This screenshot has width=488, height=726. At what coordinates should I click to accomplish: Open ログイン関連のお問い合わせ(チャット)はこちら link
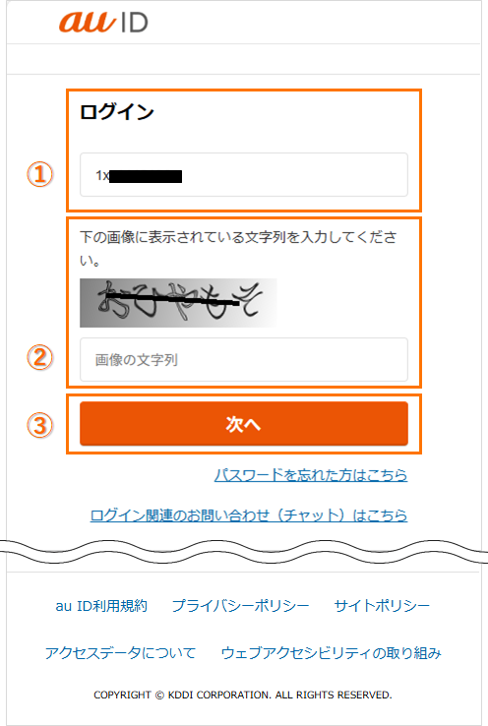pos(249,514)
